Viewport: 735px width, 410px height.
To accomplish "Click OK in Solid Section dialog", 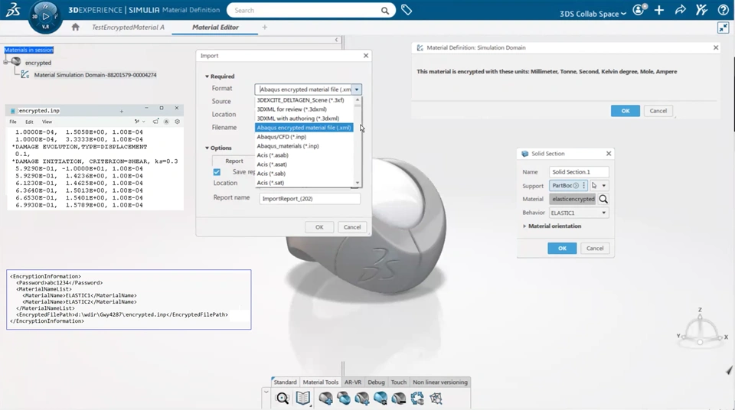I will click(562, 249).
